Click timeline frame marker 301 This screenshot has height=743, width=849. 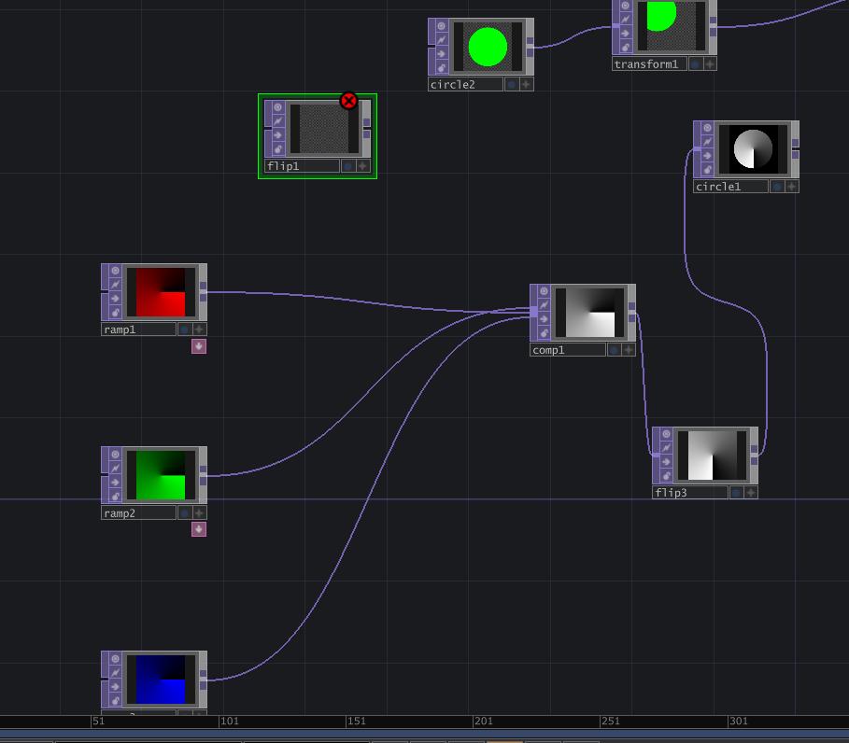point(738,721)
